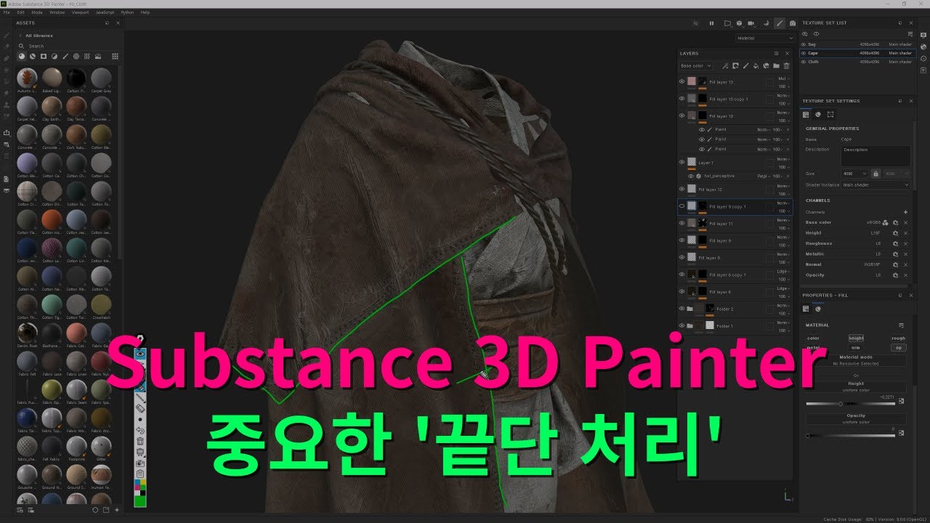The height and width of the screenshot is (523, 930).
Task: Click Material mode No Resource Selected button
Action: point(856,360)
